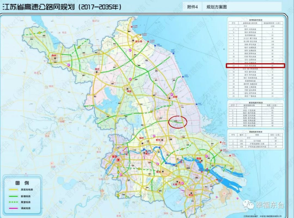The width and height of the screenshot is (294, 218).
Task: Click the map title 江苏省高速公路网规划
Action: point(39,7)
